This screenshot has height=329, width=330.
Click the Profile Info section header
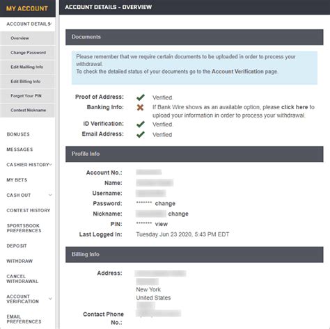point(194,154)
